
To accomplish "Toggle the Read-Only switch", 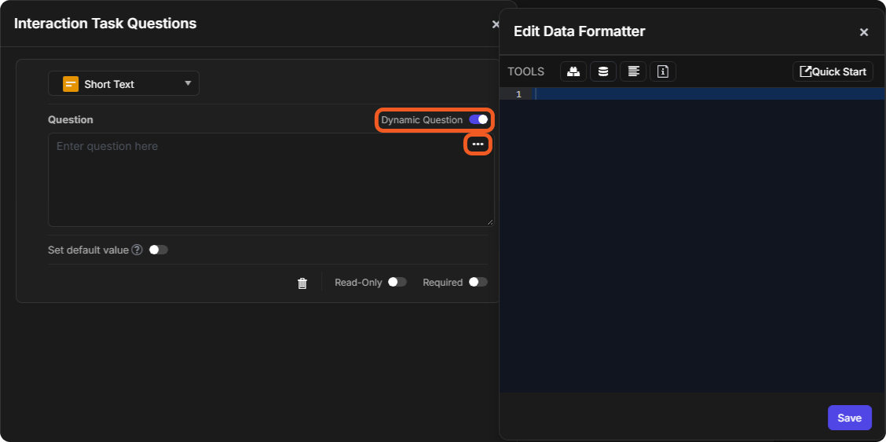I will (397, 283).
